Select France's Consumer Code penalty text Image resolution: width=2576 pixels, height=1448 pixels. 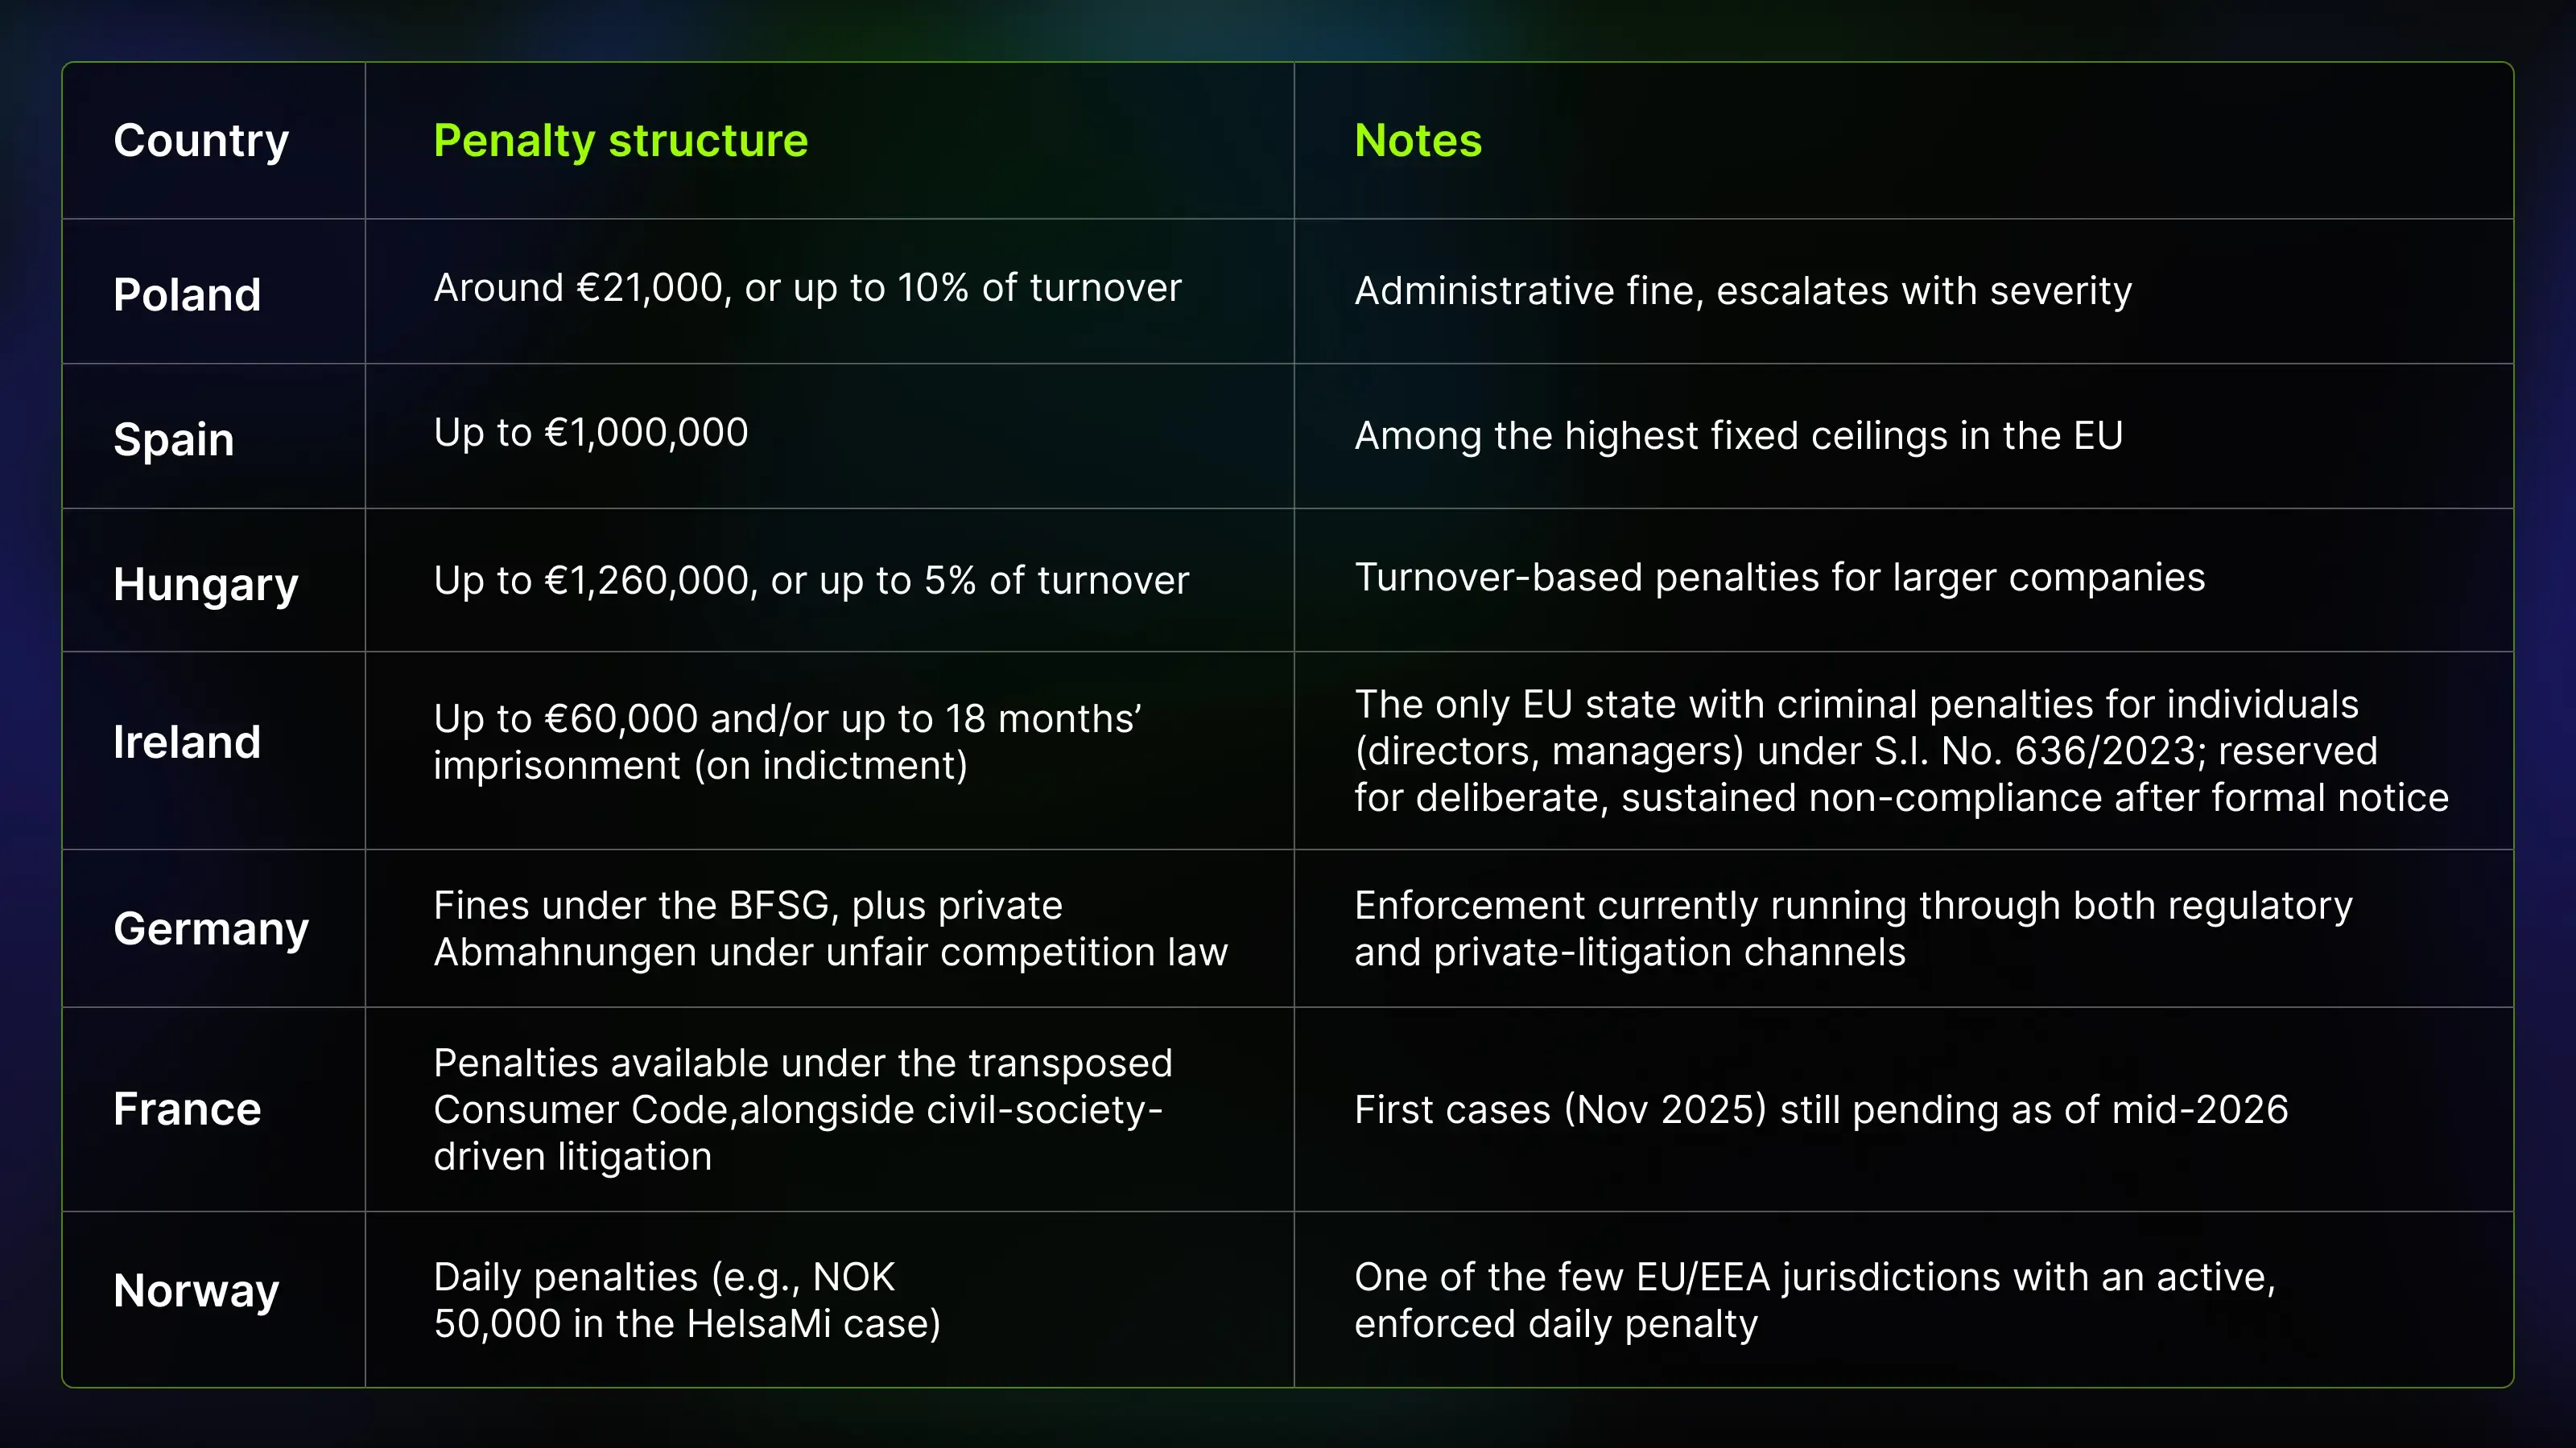(802, 1109)
